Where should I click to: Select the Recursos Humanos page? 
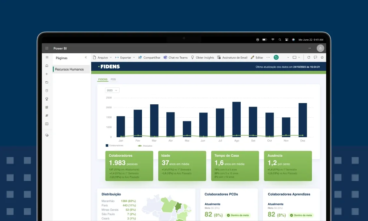[x=72, y=69]
